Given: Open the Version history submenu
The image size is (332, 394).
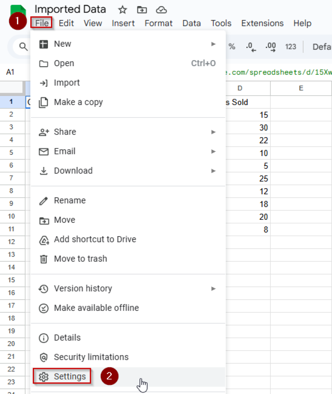Looking at the screenshot, I should 213,288.
